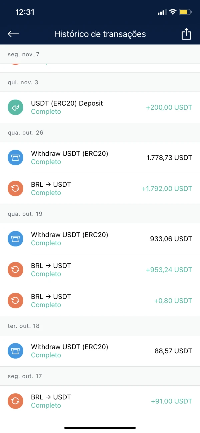This screenshot has height=433, width=200.
Task: Select the 1.778,73 USDT withdrawal amount
Action: (169, 158)
